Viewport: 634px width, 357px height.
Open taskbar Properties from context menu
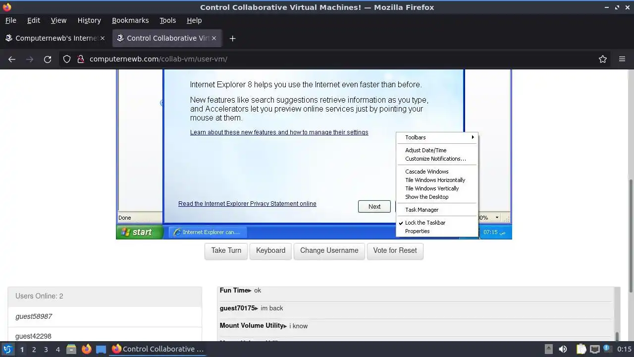click(x=437, y=231)
